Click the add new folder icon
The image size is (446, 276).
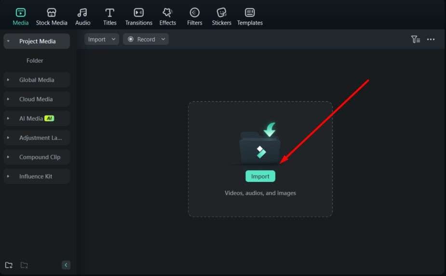click(x=9, y=265)
